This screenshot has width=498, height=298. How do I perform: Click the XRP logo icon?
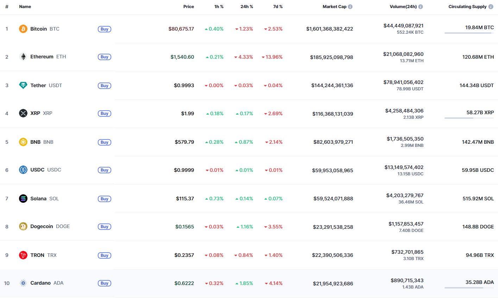point(23,113)
